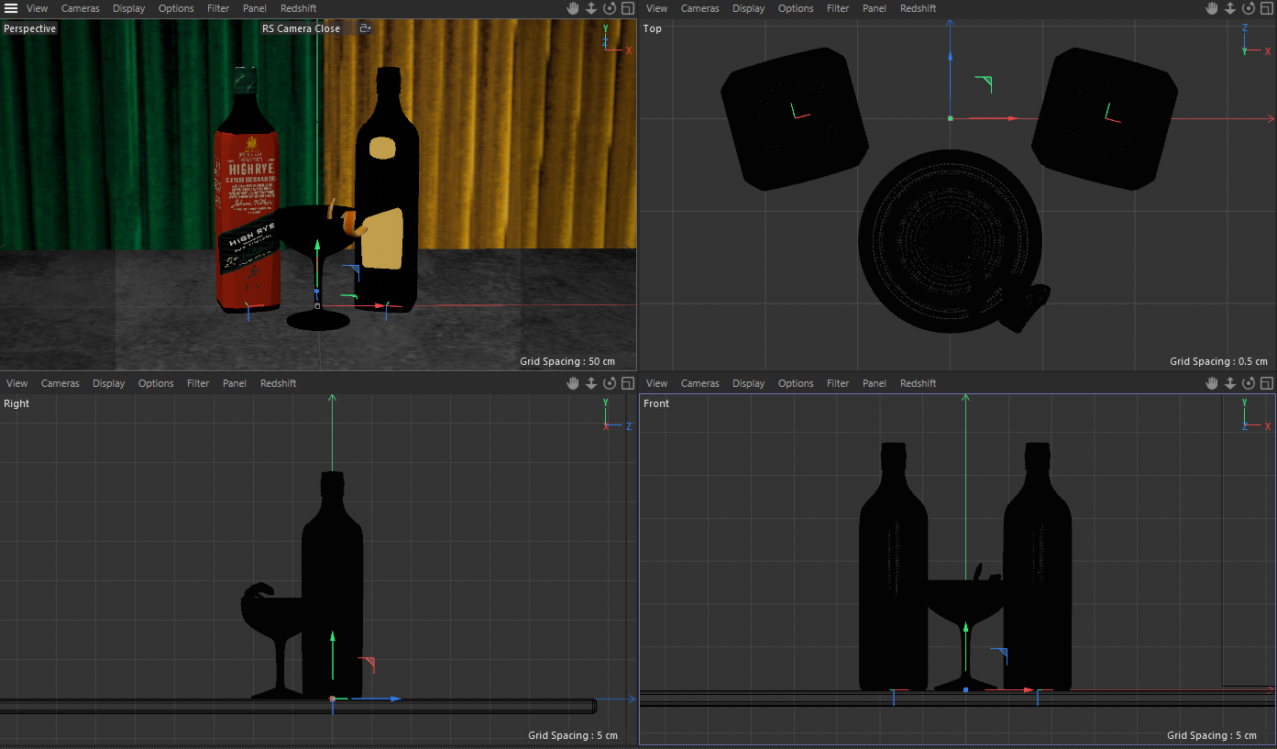The image size is (1277, 749).
Task: Click the rotate icon in Front viewport
Action: (1249, 383)
